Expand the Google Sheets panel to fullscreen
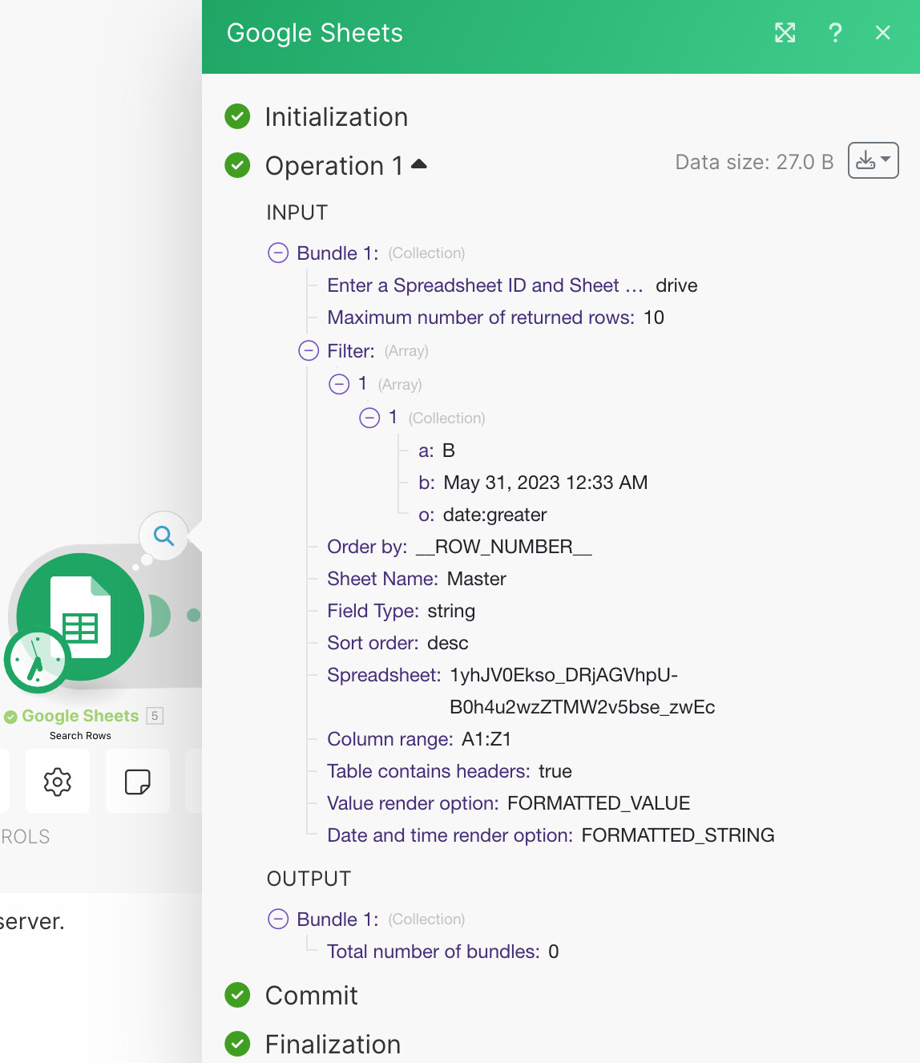 785,33
